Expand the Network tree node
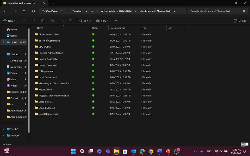Screen dimensions: 250x156 [x=3, y=135]
